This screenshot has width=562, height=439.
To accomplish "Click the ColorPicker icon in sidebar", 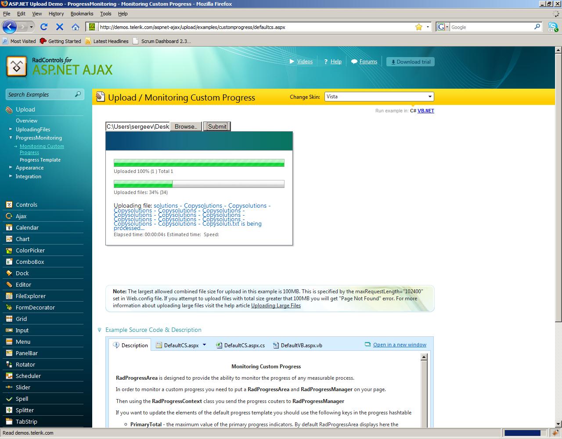I will tap(9, 250).
